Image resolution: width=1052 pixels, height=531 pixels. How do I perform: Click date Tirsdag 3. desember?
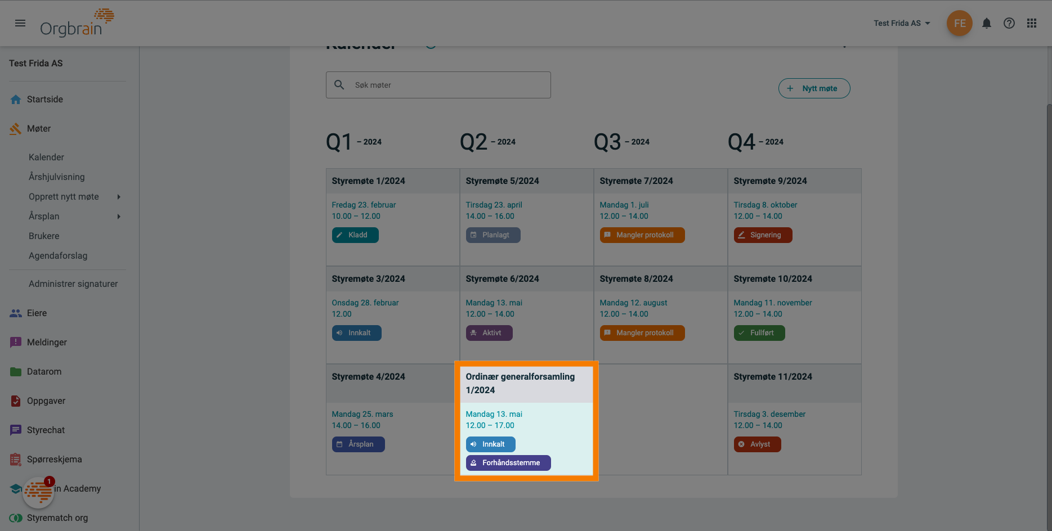(x=769, y=415)
